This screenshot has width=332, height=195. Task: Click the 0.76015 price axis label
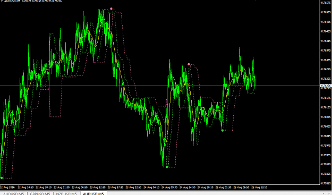tap(326, 135)
